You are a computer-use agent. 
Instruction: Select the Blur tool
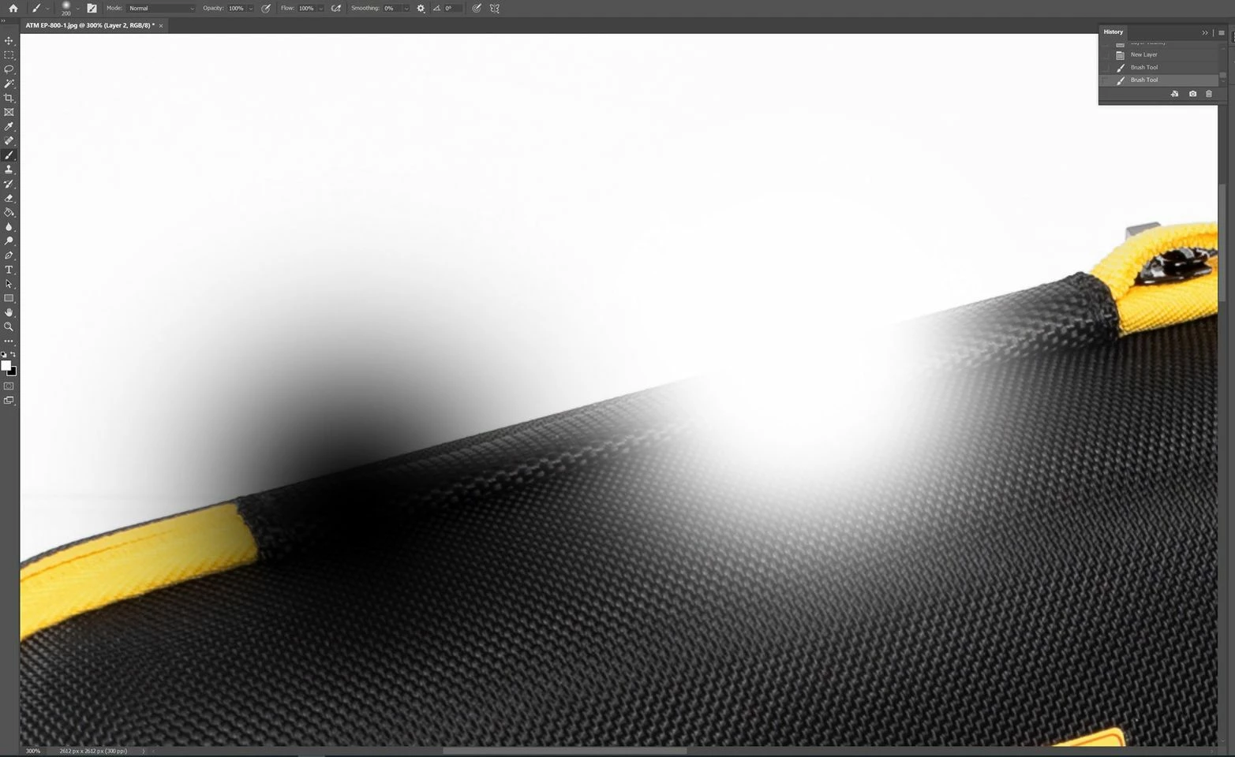[9, 226]
